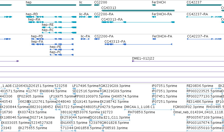Image resolution: width=224 pixels, height=132 pixels.
Task: Open EST EK033035.5prime
Action: pos(15,123)
